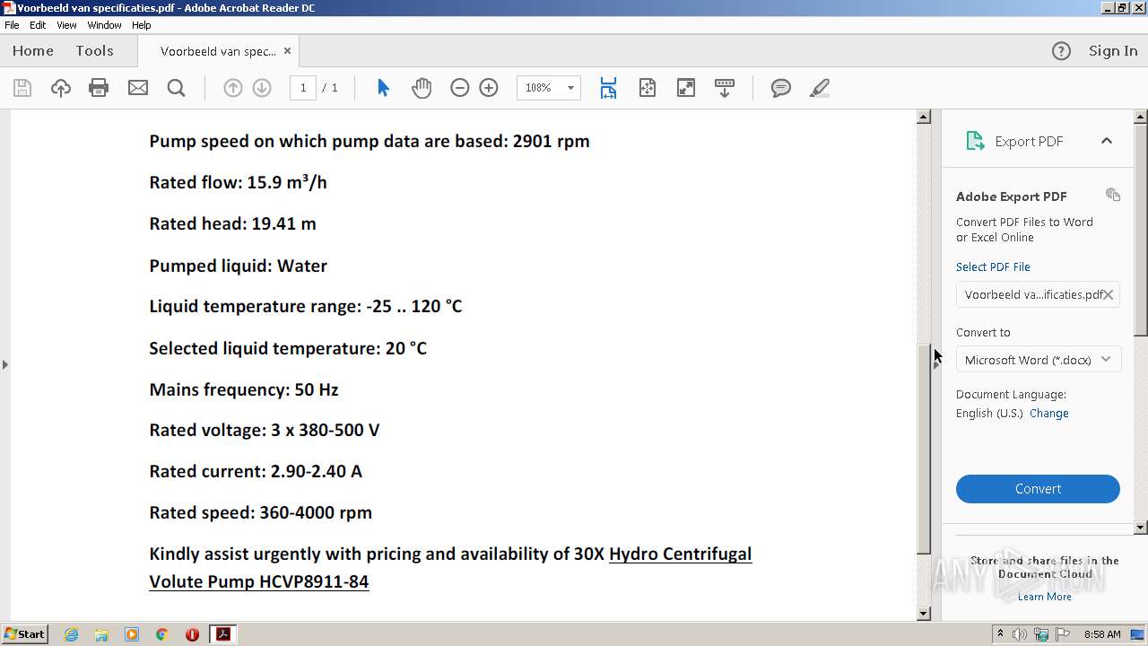Click the 8:58 AM system clock
Screen dimensions: 1148x646
click(x=1102, y=634)
